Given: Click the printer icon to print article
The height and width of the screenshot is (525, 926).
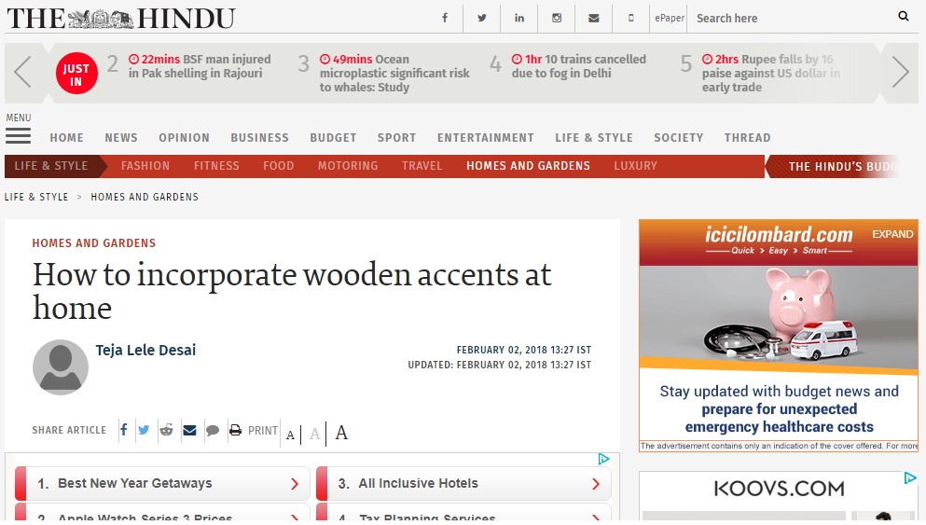Looking at the screenshot, I should click(x=236, y=431).
